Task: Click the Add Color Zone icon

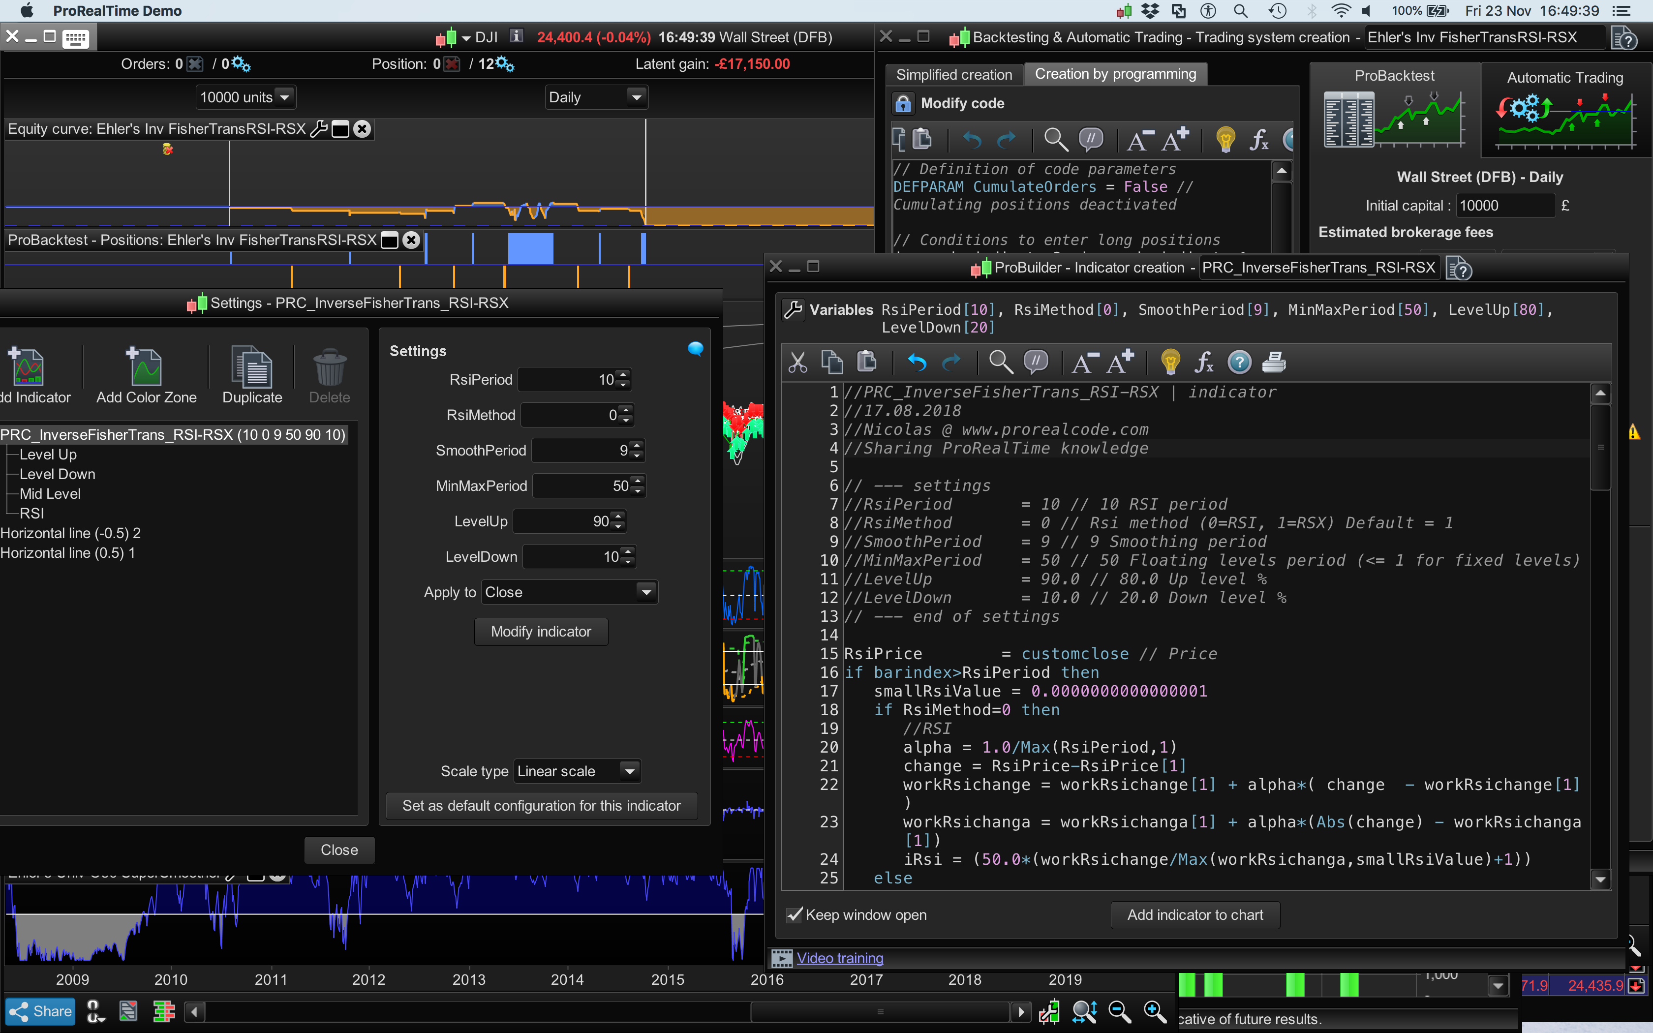Action: coord(146,367)
